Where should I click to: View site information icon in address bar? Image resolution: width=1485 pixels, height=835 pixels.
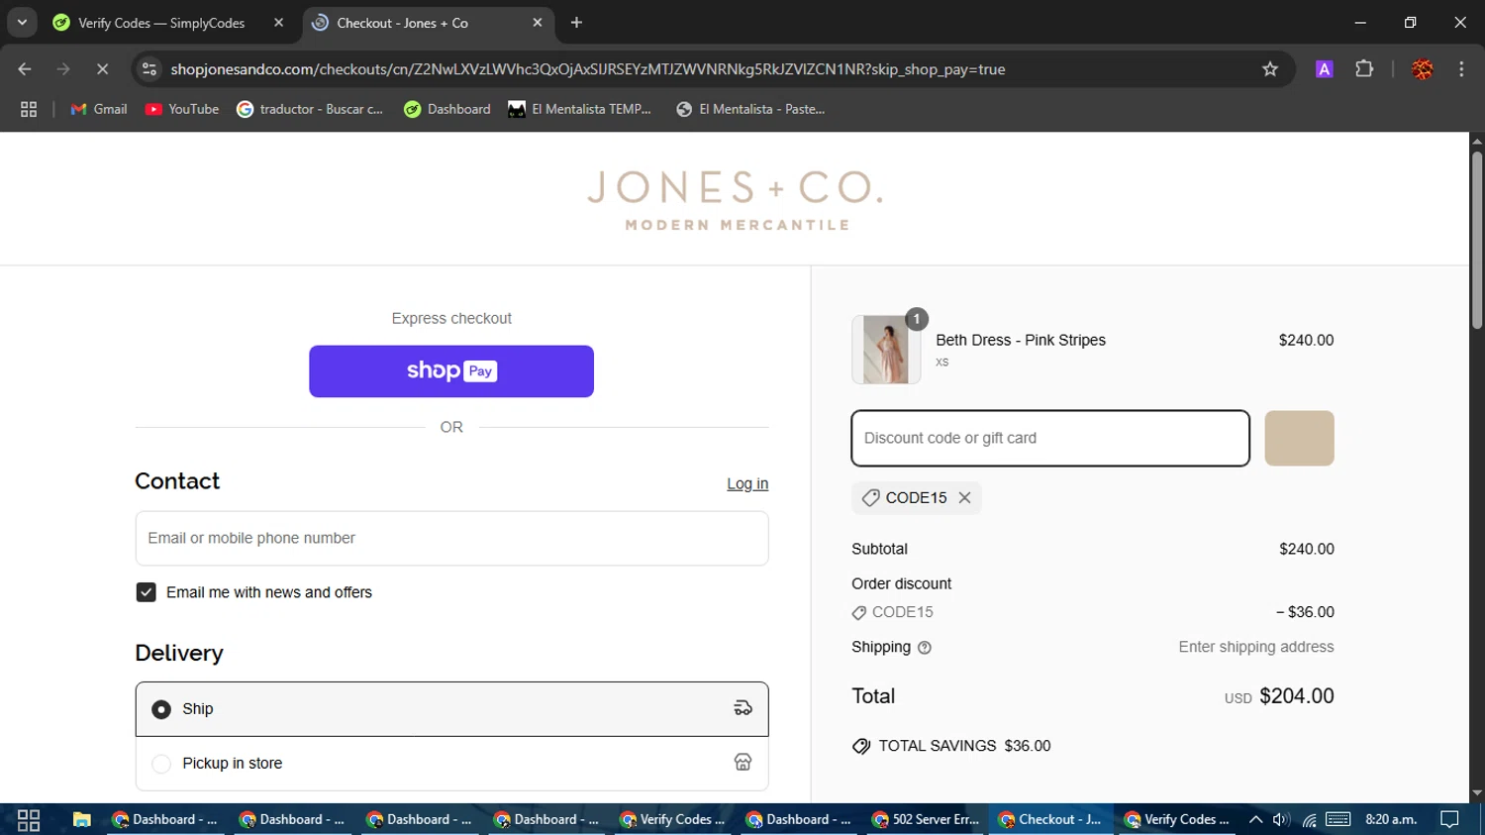(x=149, y=69)
